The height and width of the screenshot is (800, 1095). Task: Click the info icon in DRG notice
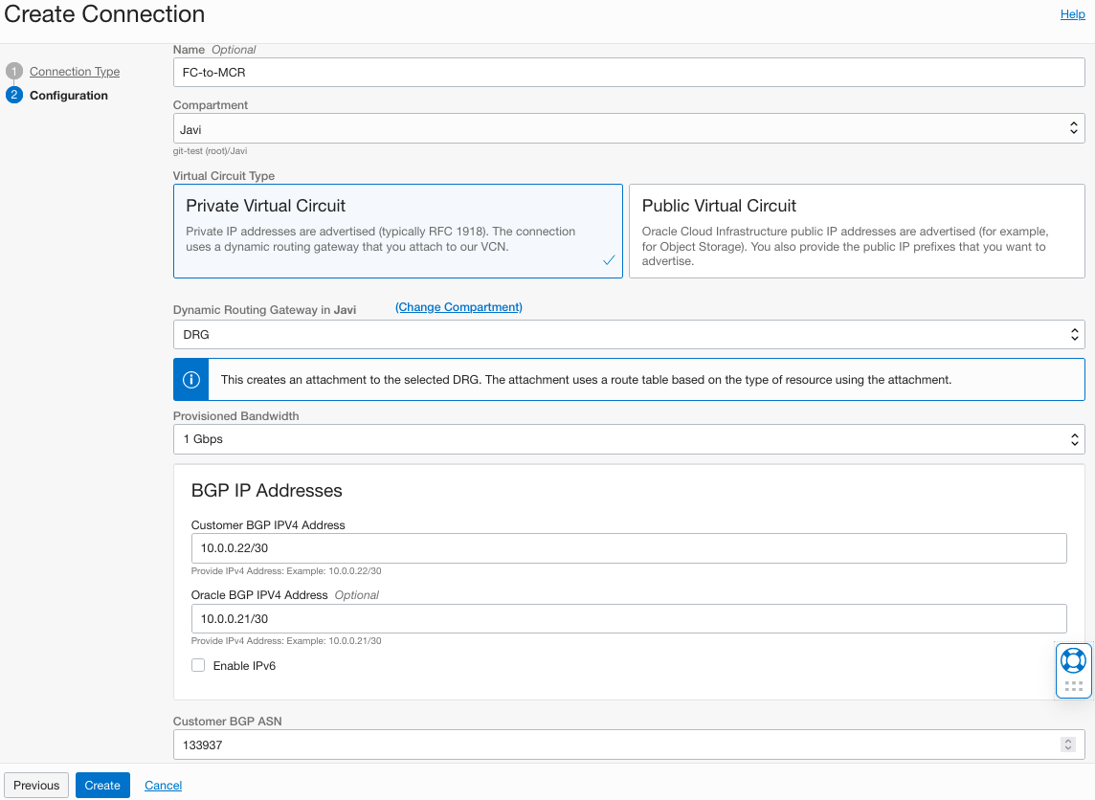(190, 380)
